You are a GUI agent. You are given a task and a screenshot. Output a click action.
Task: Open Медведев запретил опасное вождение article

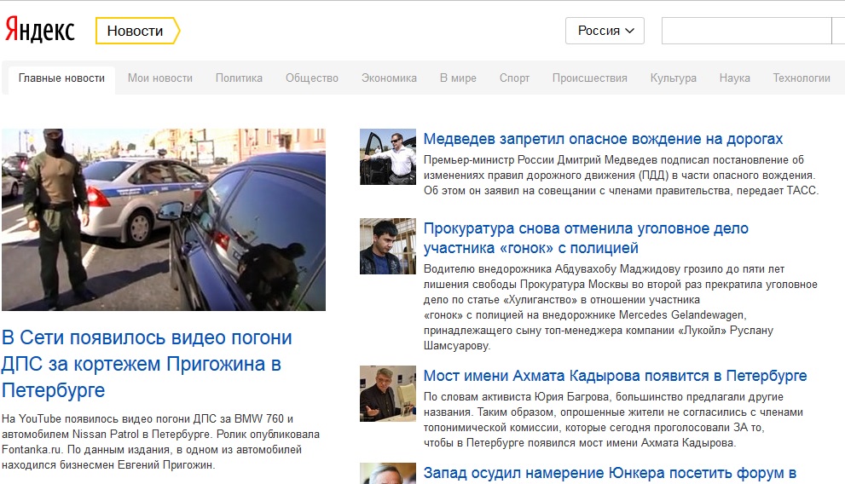tap(603, 139)
